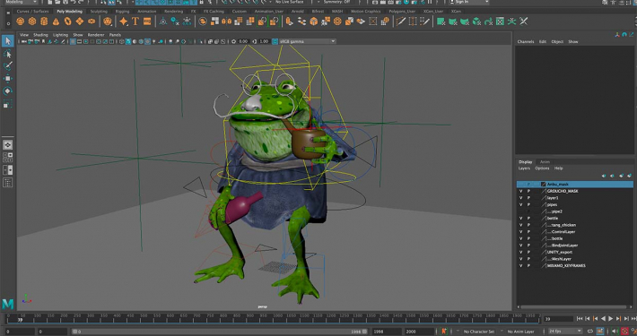This screenshot has width=637, height=336.
Task: Toggle visibility V of layer1
Action: point(520,198)
